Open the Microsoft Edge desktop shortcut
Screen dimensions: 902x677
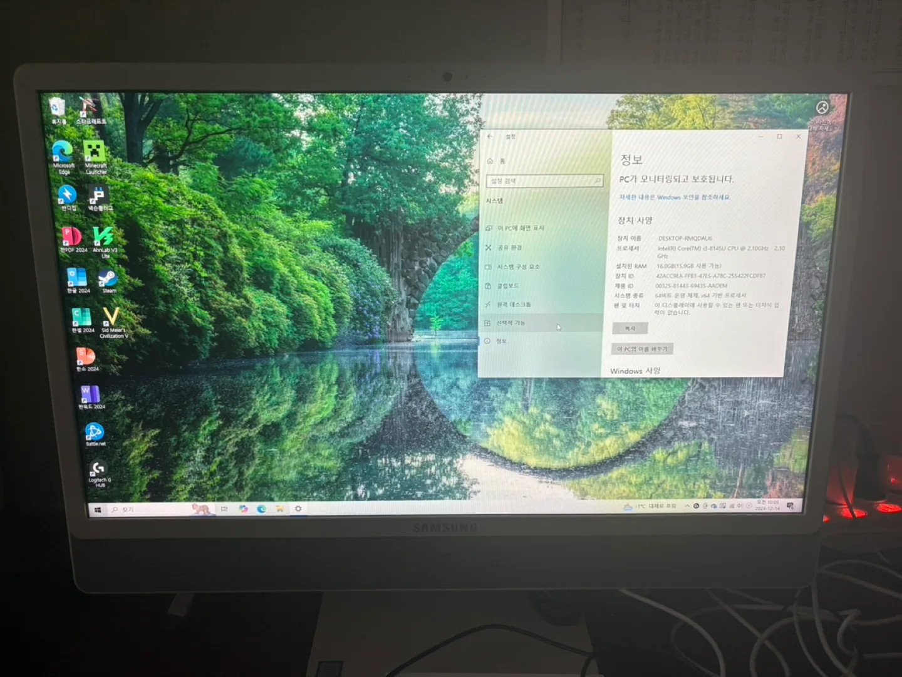[63, 156]
